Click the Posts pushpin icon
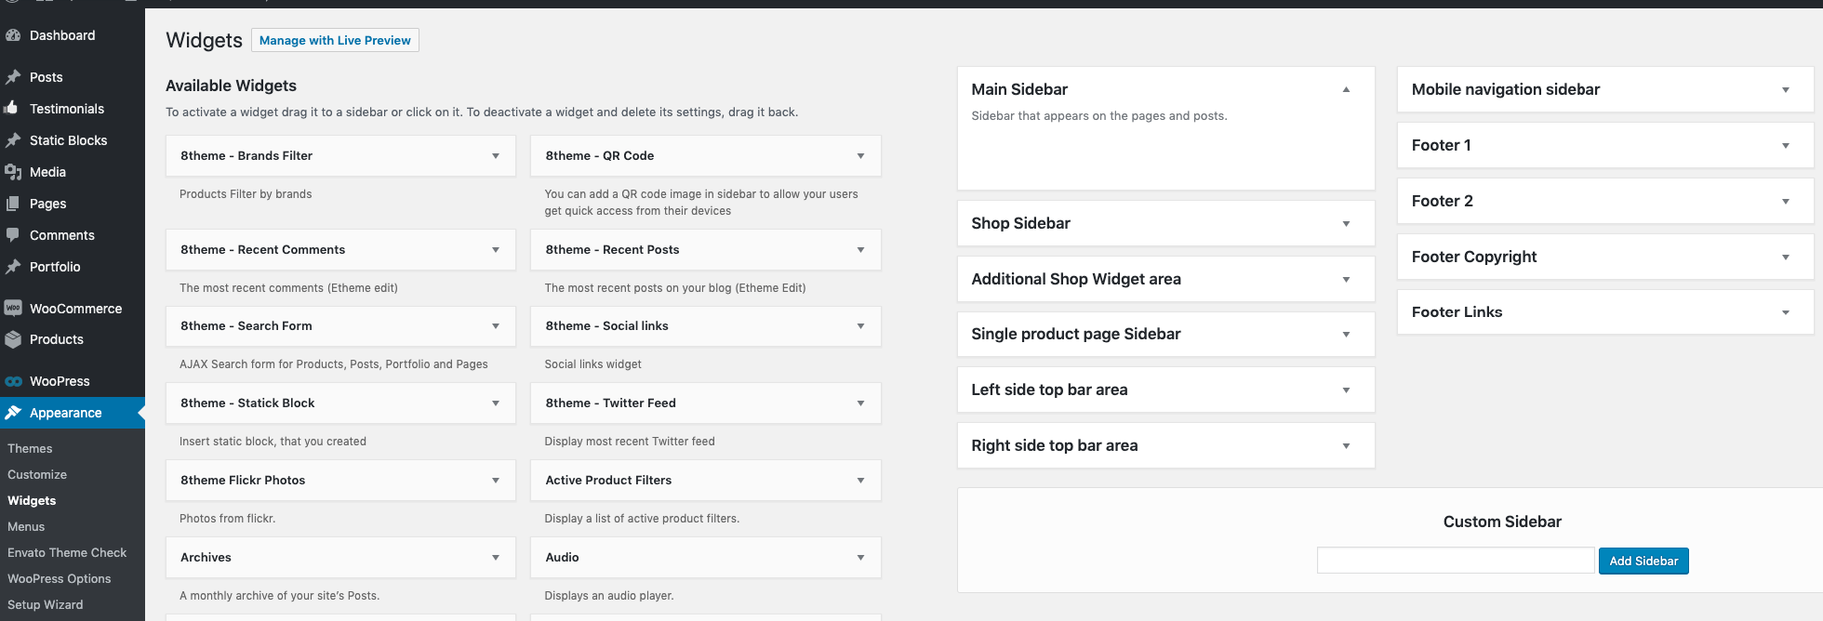 pos(13,77)
